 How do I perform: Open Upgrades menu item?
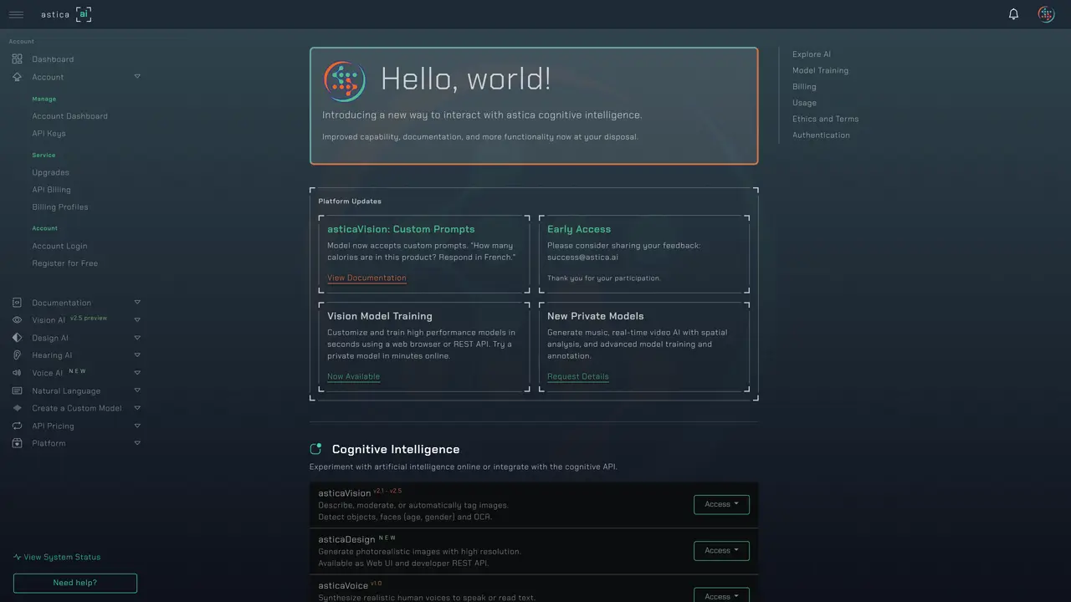[50, 172]
